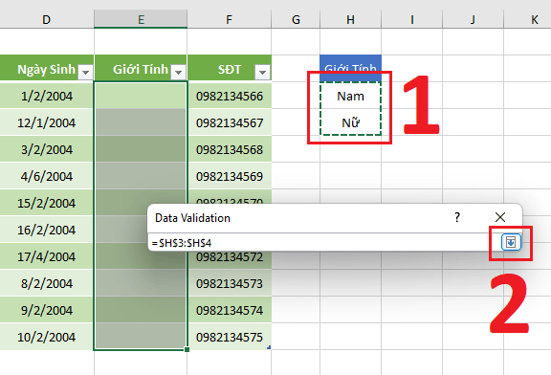Viewport: 551px width, 375px height.
Task: Click phone number 0982134567
Action: (230, 122)
